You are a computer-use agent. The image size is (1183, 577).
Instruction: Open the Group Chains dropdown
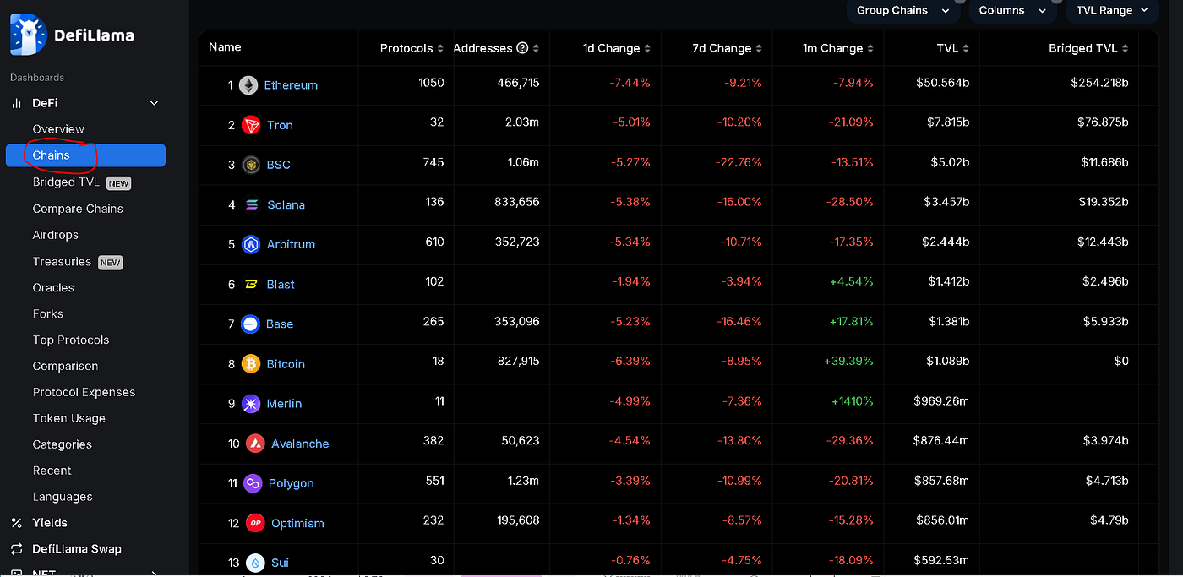tap(902, 10)
